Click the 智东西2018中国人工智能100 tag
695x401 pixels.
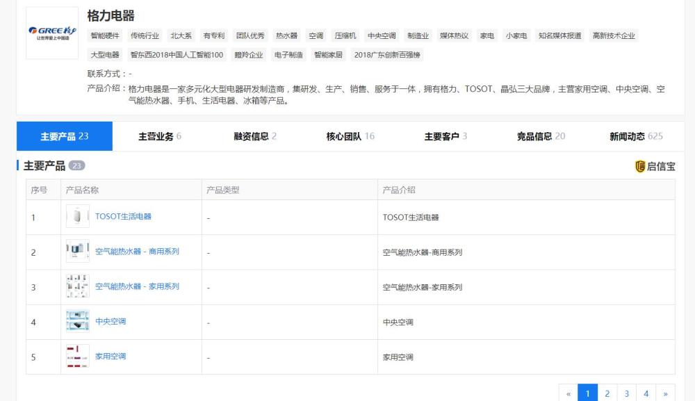(x=177, y=55)
